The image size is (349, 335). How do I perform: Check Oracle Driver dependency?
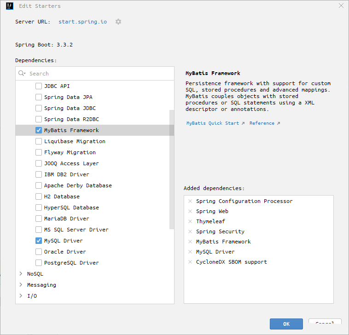pos(39,252)
